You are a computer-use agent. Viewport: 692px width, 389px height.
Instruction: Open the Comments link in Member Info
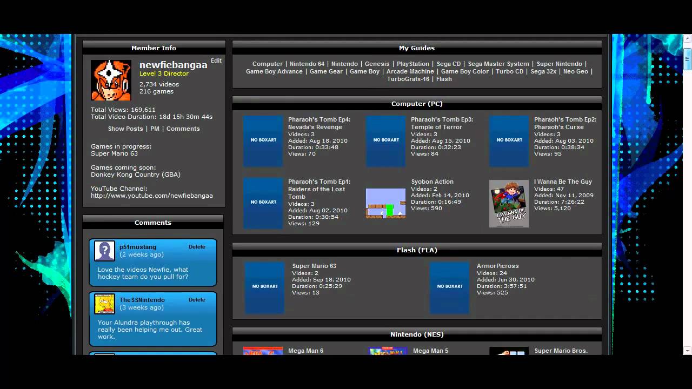click(x=183, y=129)
